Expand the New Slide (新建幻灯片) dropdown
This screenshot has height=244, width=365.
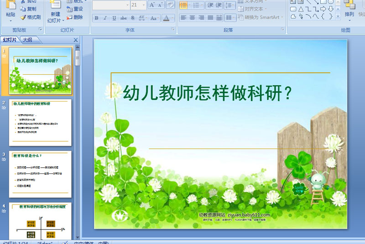(55, 20)
